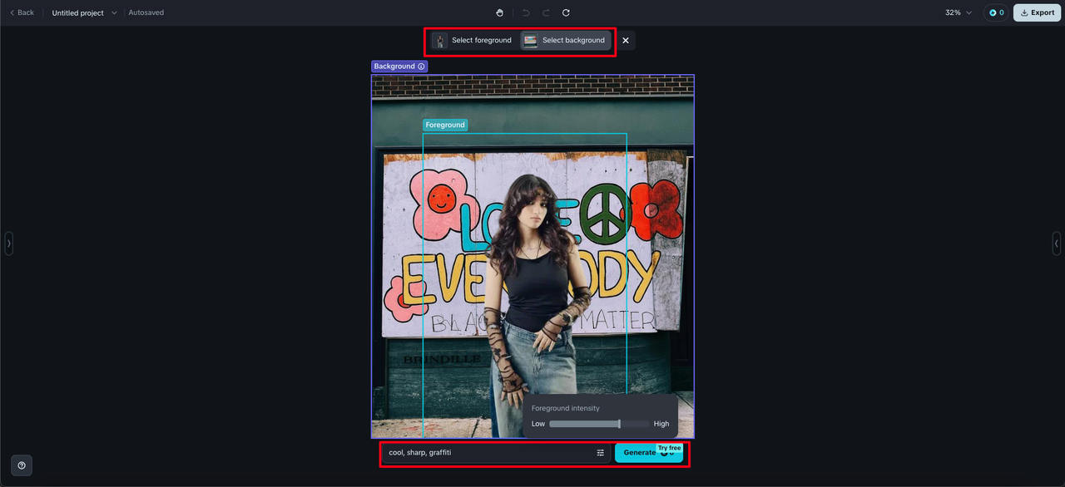Expand the left side panel handle
This screenshot has width=1065, height=487.
click(x=9, y=243)
